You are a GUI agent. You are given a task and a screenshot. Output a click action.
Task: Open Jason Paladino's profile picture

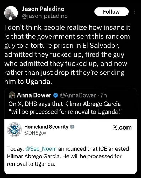coord(11,13)
